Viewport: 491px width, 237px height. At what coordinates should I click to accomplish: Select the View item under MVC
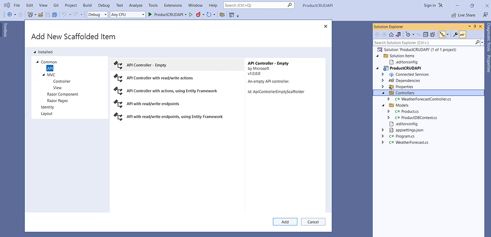[x=57, y=87]
